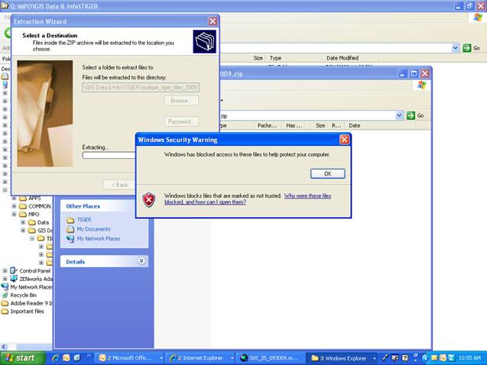The width and height of the screenshot is (487, 365).
Task: Sort by Packed size column in zip window
Action: [x=267, y=125]
